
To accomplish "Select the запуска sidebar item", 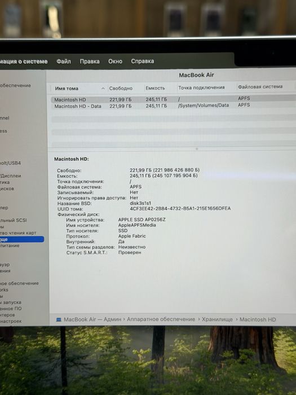I will (11, 302).
